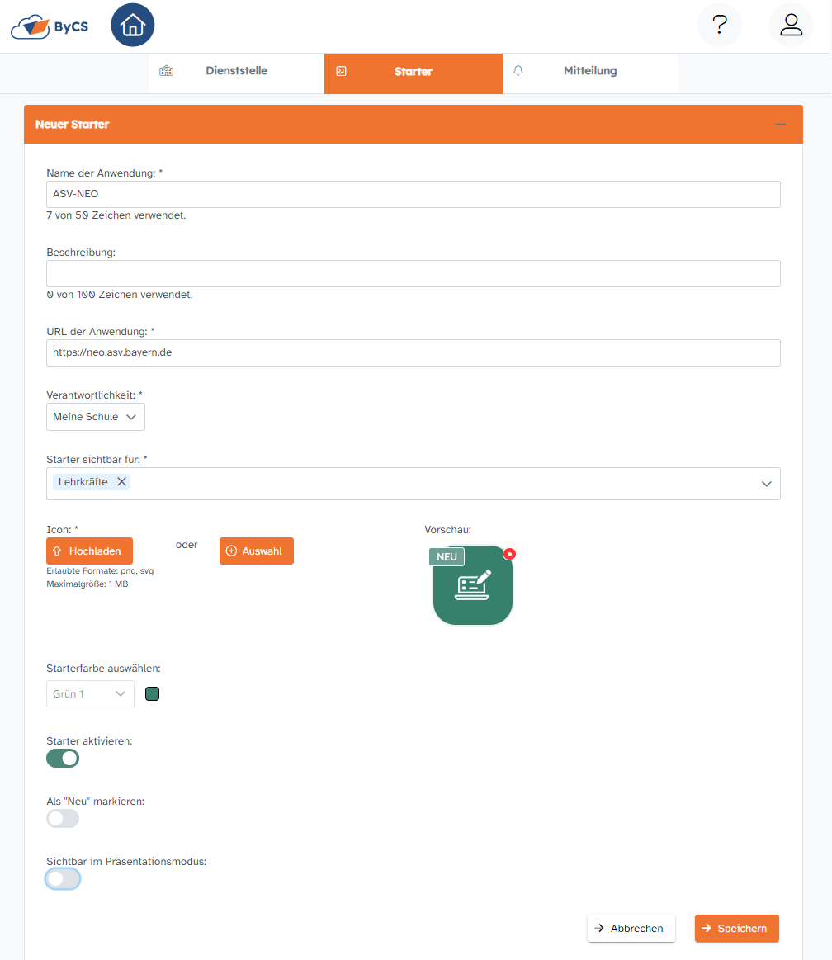Click the green color swatch
Screen dimensions: 832x960
click(152, 694)
